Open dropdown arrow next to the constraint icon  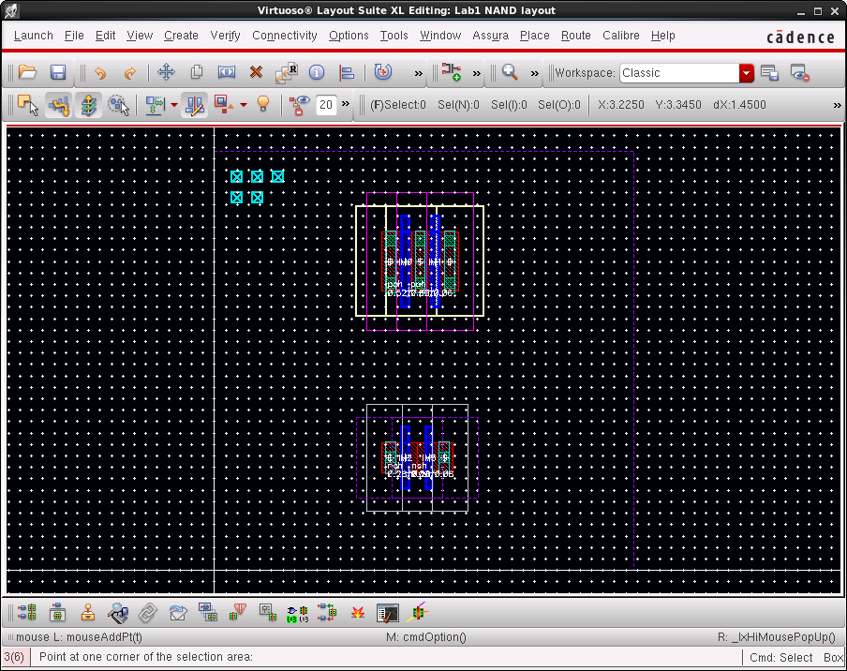pyautogui.click(x=174, y=105)
